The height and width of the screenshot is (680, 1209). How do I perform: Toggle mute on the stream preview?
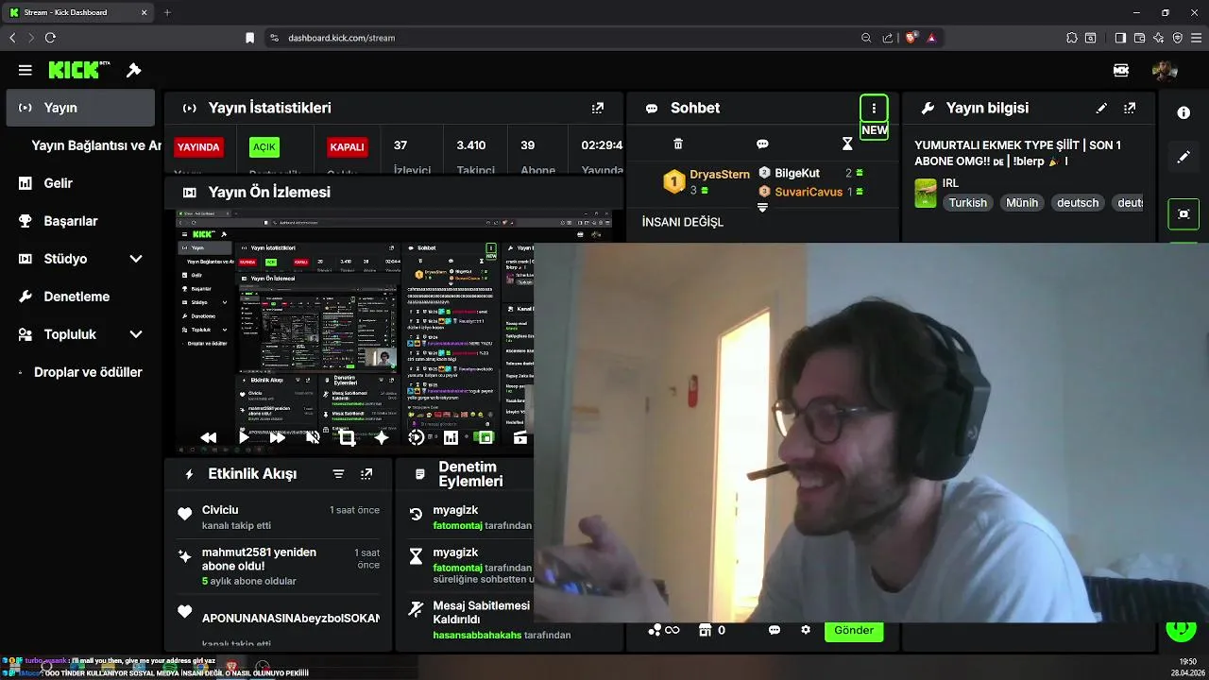coord(313,437)
